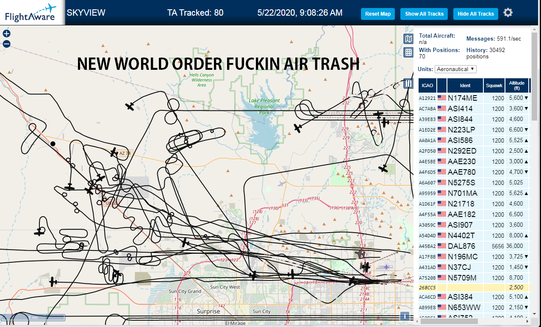The image size is (541, 327).
Task: Select the N701MA aircraft row
Action: click(x=474, y=193)
